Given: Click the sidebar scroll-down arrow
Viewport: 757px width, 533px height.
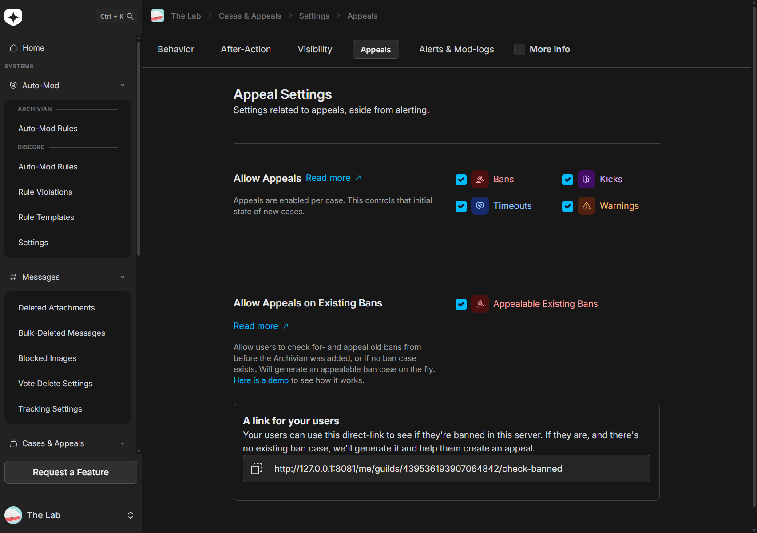Looking at the screenshot, I should [139, 451].
